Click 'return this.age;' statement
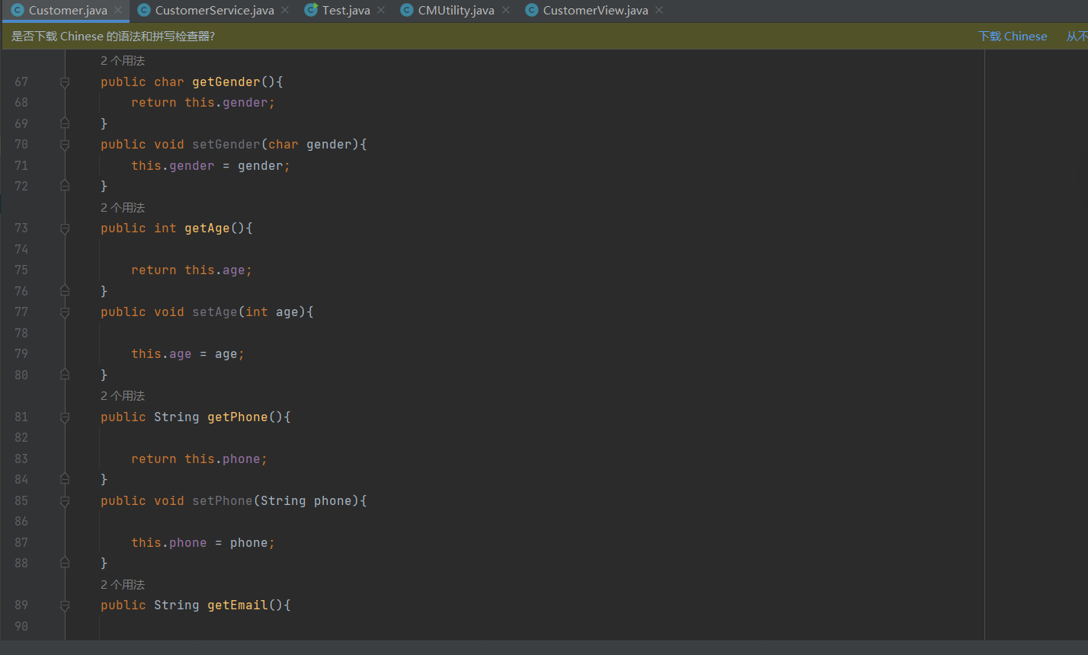The width and height of the screenshot is (1088, 655). (x=191, y=270)
